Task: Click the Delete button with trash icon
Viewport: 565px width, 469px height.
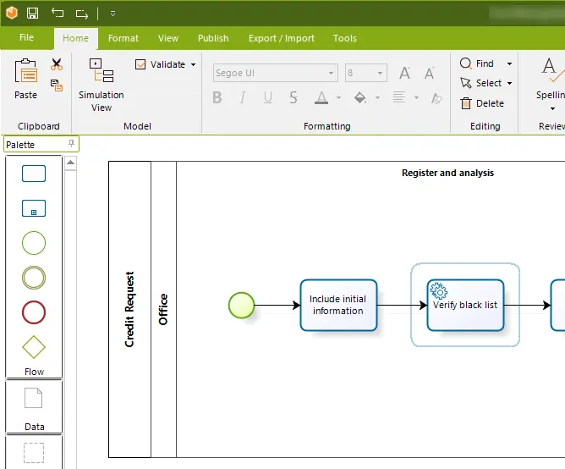Action: pos(482,103)
